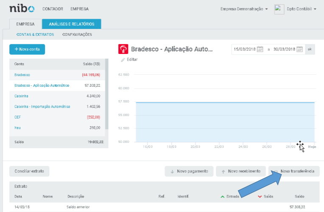Expand Empresa Demonstração dropdown
The height and width of the screenshot is (212, 324).
click(244, 9)
